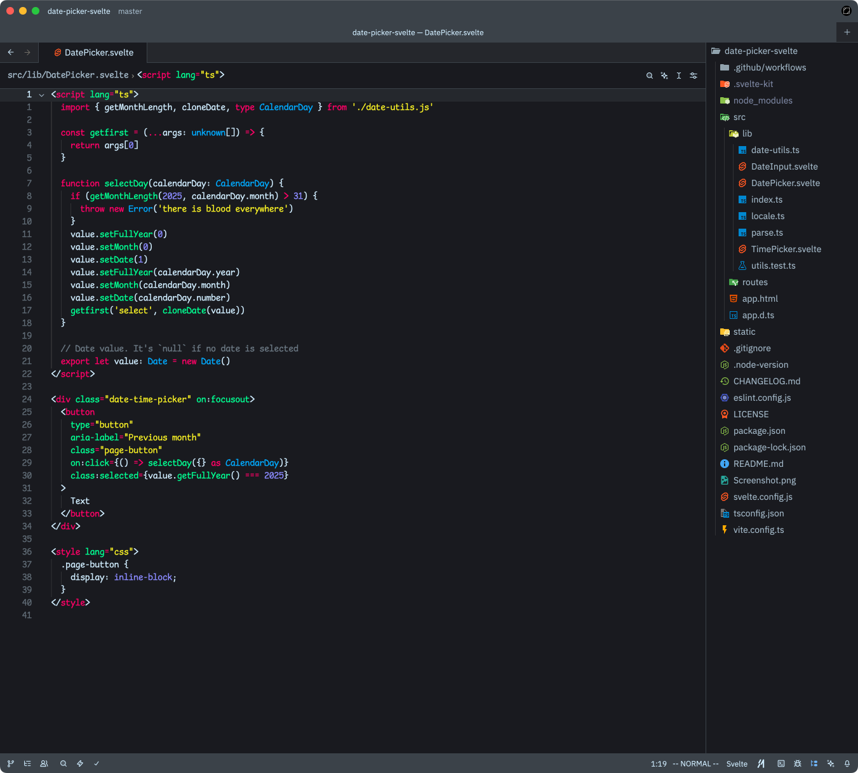Click the Zed edit prediction icon in status bar

tap(761, 763)
